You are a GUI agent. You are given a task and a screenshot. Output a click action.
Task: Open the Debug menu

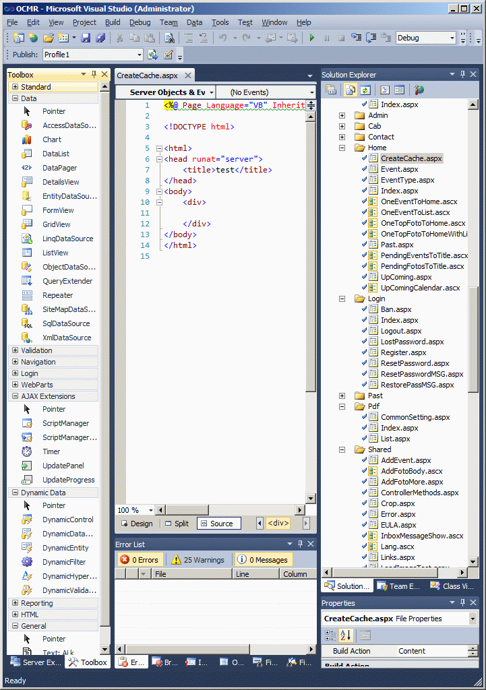pyautogui.click(x=140, y=22)
